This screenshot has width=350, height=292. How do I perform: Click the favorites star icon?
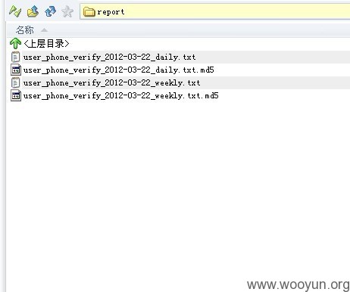67,11
